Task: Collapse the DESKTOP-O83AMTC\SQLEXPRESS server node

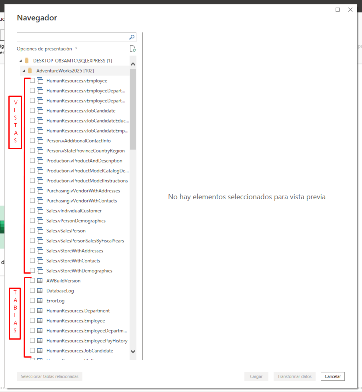Action: tap(20, 61)
